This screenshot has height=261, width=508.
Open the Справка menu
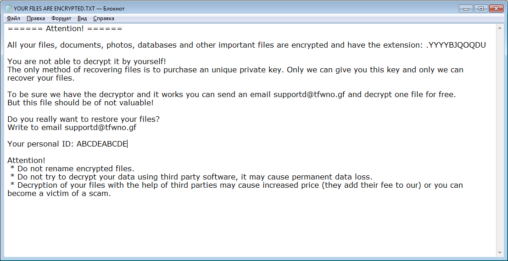[x=104, y=18]
